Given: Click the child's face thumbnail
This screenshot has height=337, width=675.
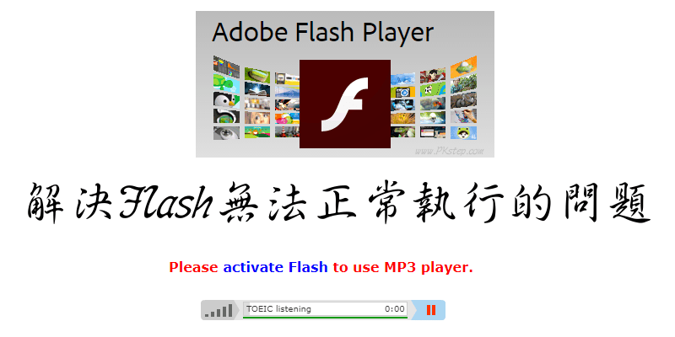Looking at the screenshot, I should tap(257, 117).
